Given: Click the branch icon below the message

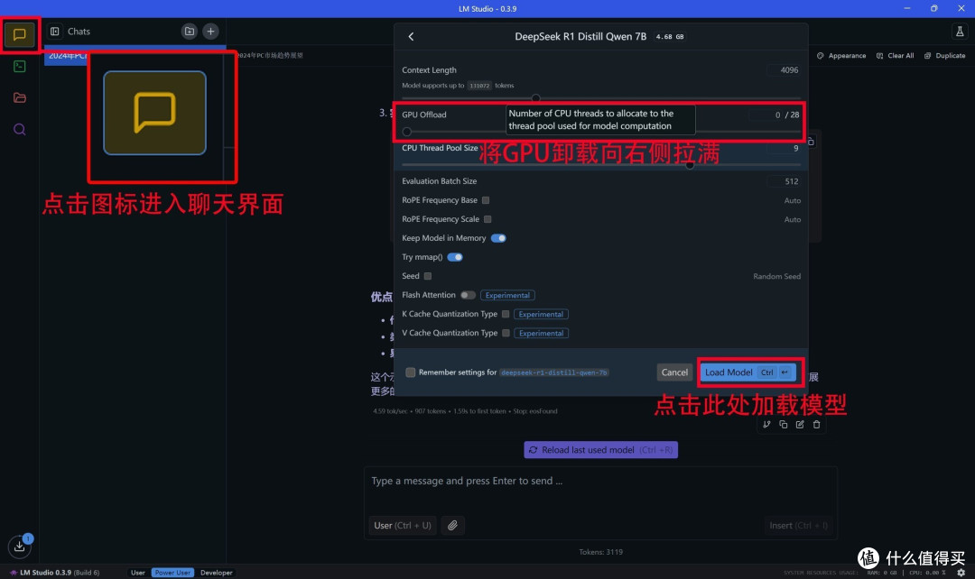Looking at the screenshot, I should click(x=766, y=424).
